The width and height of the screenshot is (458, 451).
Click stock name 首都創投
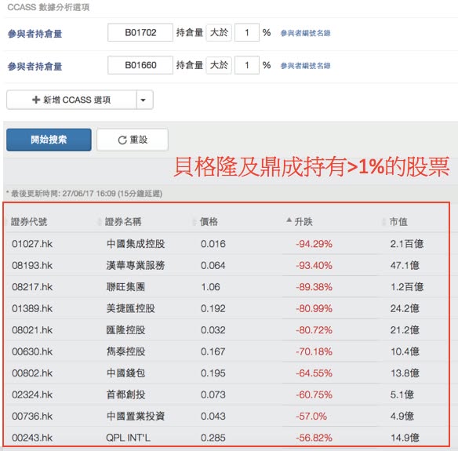pos(125,395)
